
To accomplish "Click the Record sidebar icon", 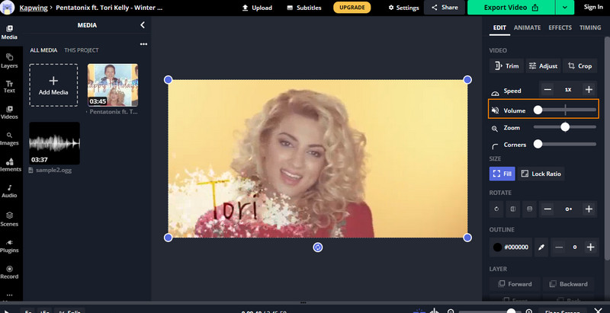I will [x=10, y=272].
